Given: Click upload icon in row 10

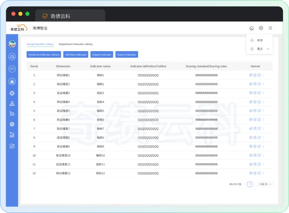Looking at the screenshot, I should coord(255,155).
